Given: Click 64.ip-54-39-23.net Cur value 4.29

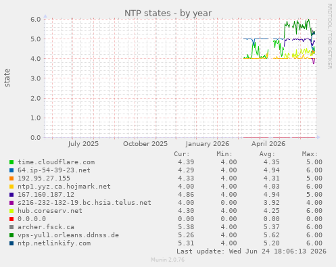Looking at the screenshot, I should (186, 170).
